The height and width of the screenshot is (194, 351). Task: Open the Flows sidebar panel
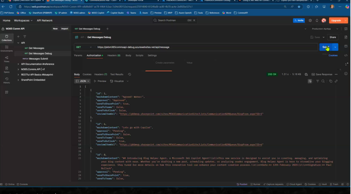tap(7, 59)
